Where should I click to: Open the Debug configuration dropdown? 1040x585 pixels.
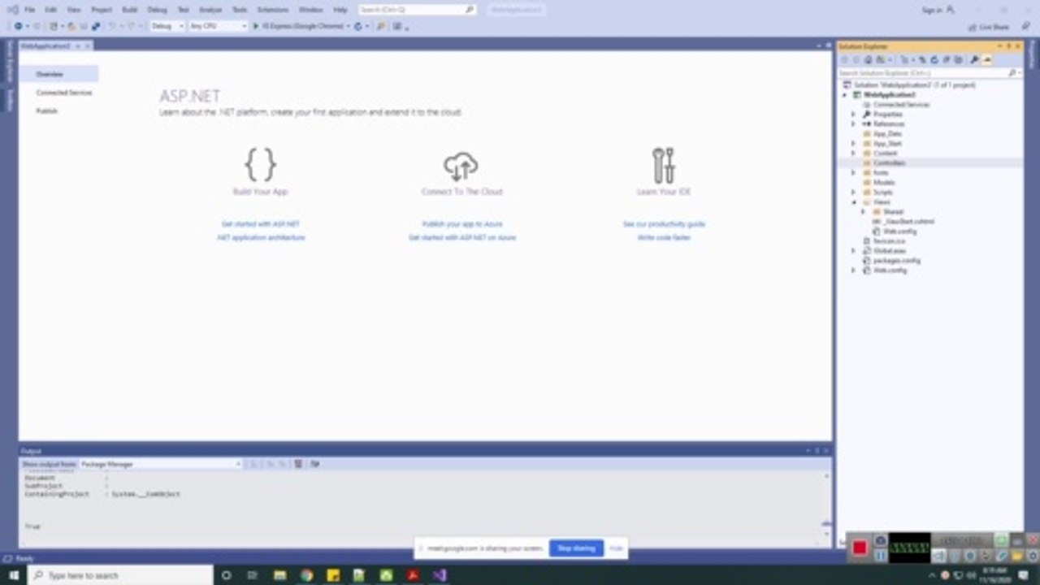(x=167, y=26)
